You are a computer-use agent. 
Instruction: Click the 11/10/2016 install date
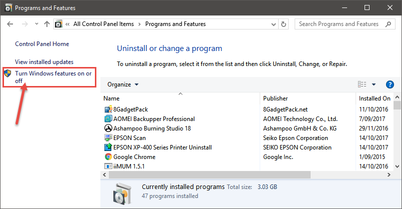[374, 109]
